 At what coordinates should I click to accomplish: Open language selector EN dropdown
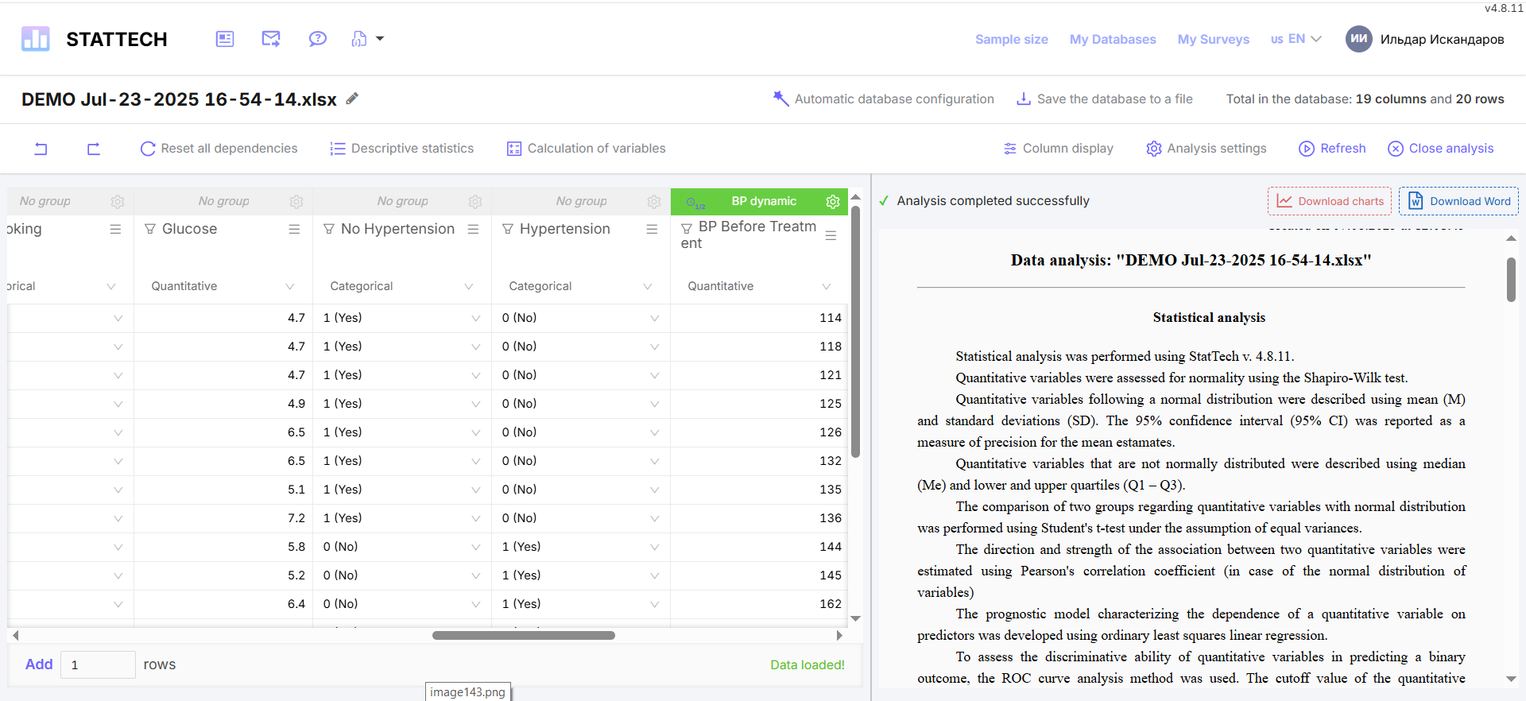pyautogui.click(x=1296, y=39)
